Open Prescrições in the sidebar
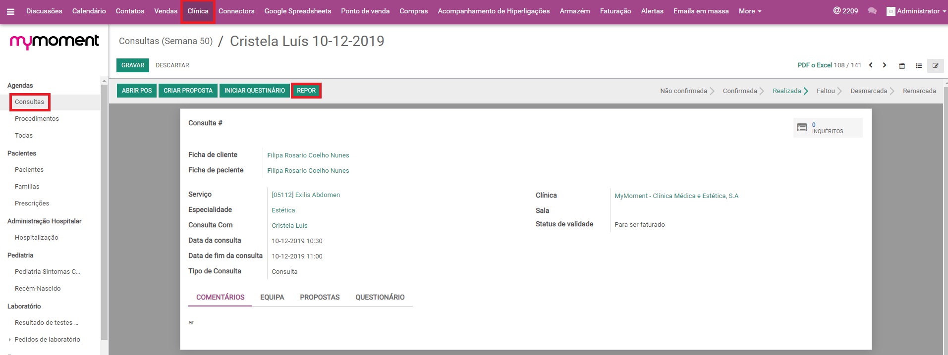The height and width of the screenshot is (355, 948). coord(32,203)
